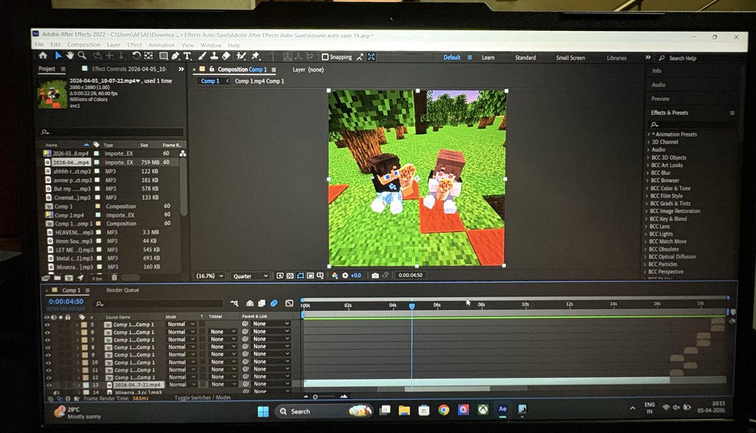This screenshot has width=756, height=433.
Task: Toggle Motion Blur switch in timeline header
Action: pyautogui.click(x=273, y=303)
